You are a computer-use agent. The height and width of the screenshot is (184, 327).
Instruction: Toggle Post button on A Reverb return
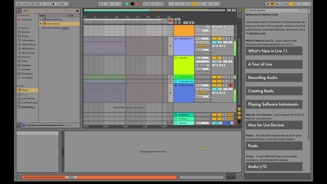pos(230,115)
